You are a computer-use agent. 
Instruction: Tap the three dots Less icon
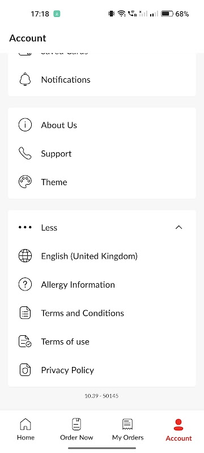[25, 228]
